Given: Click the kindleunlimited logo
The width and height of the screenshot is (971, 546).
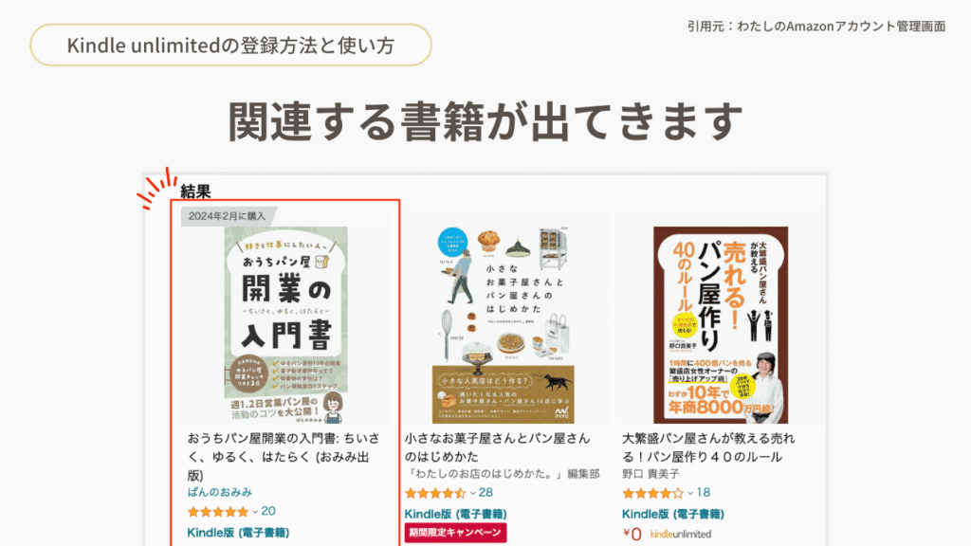Looking at the screenshot, I should pos(681,534).
